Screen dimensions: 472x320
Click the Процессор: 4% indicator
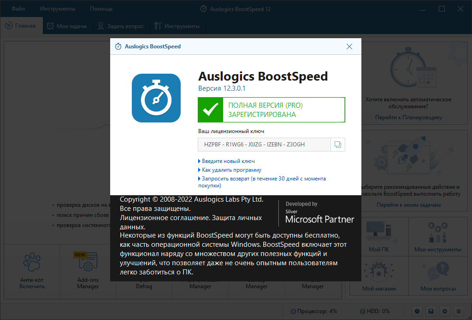click(x=314, y=311)
